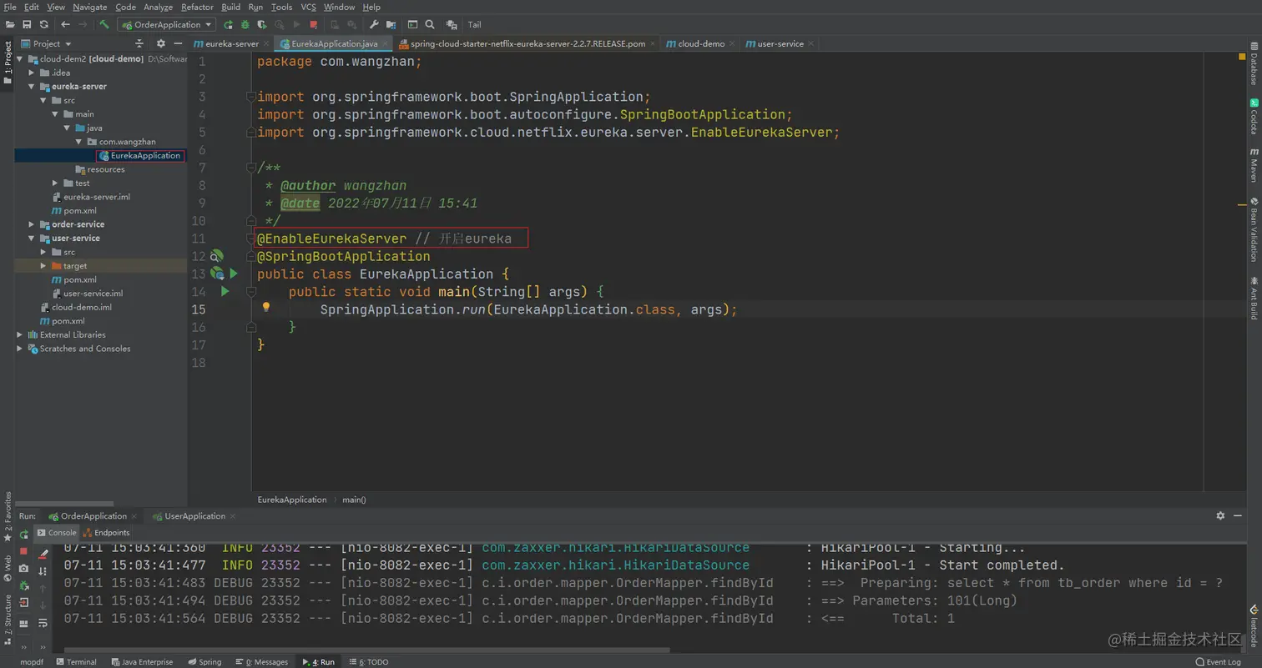Click the Project panel gear settings icon
The height and width of the screenshot is (668, 1262).
point(161,43)
